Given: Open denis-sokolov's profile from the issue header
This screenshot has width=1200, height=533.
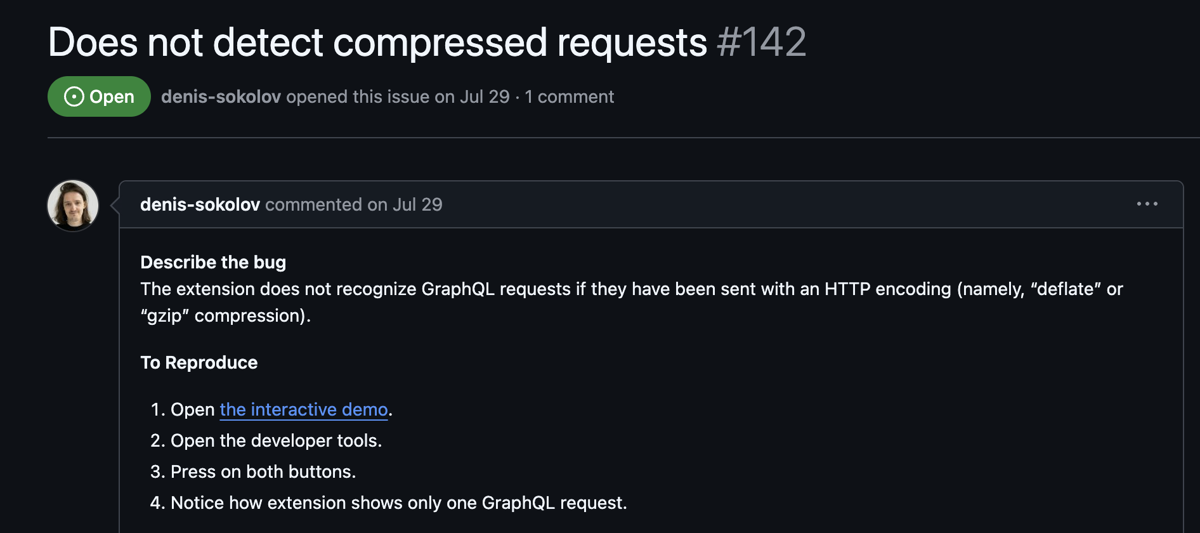Looking at the screenshot, I should pyautogui.click(x=220, y=96).
